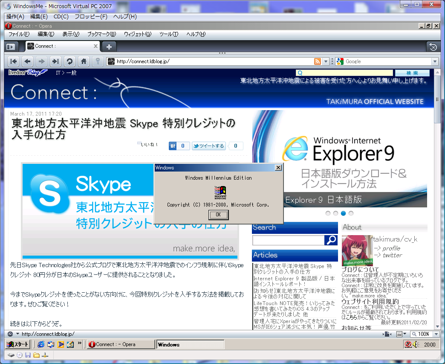Click the scroll down arrow on page
Viewport: 445px width, 364px height.
(437, 327)
